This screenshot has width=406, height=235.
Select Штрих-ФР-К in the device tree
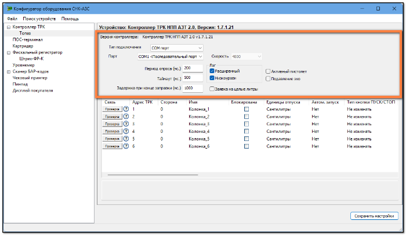coord(31,59)
